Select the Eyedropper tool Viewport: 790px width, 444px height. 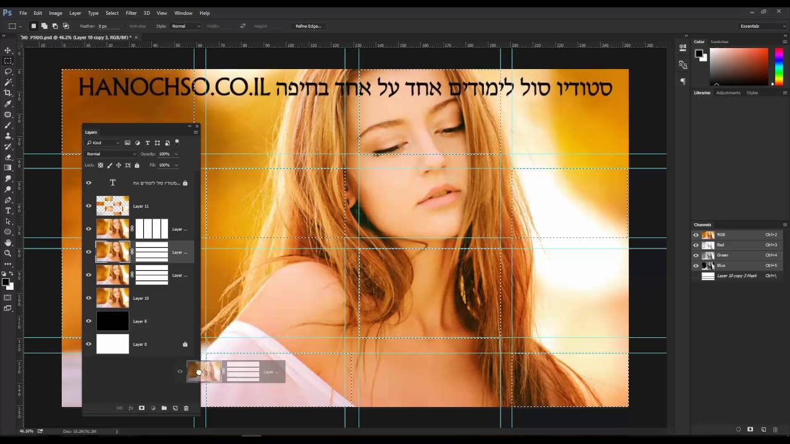8,104
